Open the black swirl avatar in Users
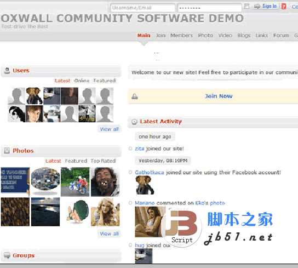 coord(16,114)
